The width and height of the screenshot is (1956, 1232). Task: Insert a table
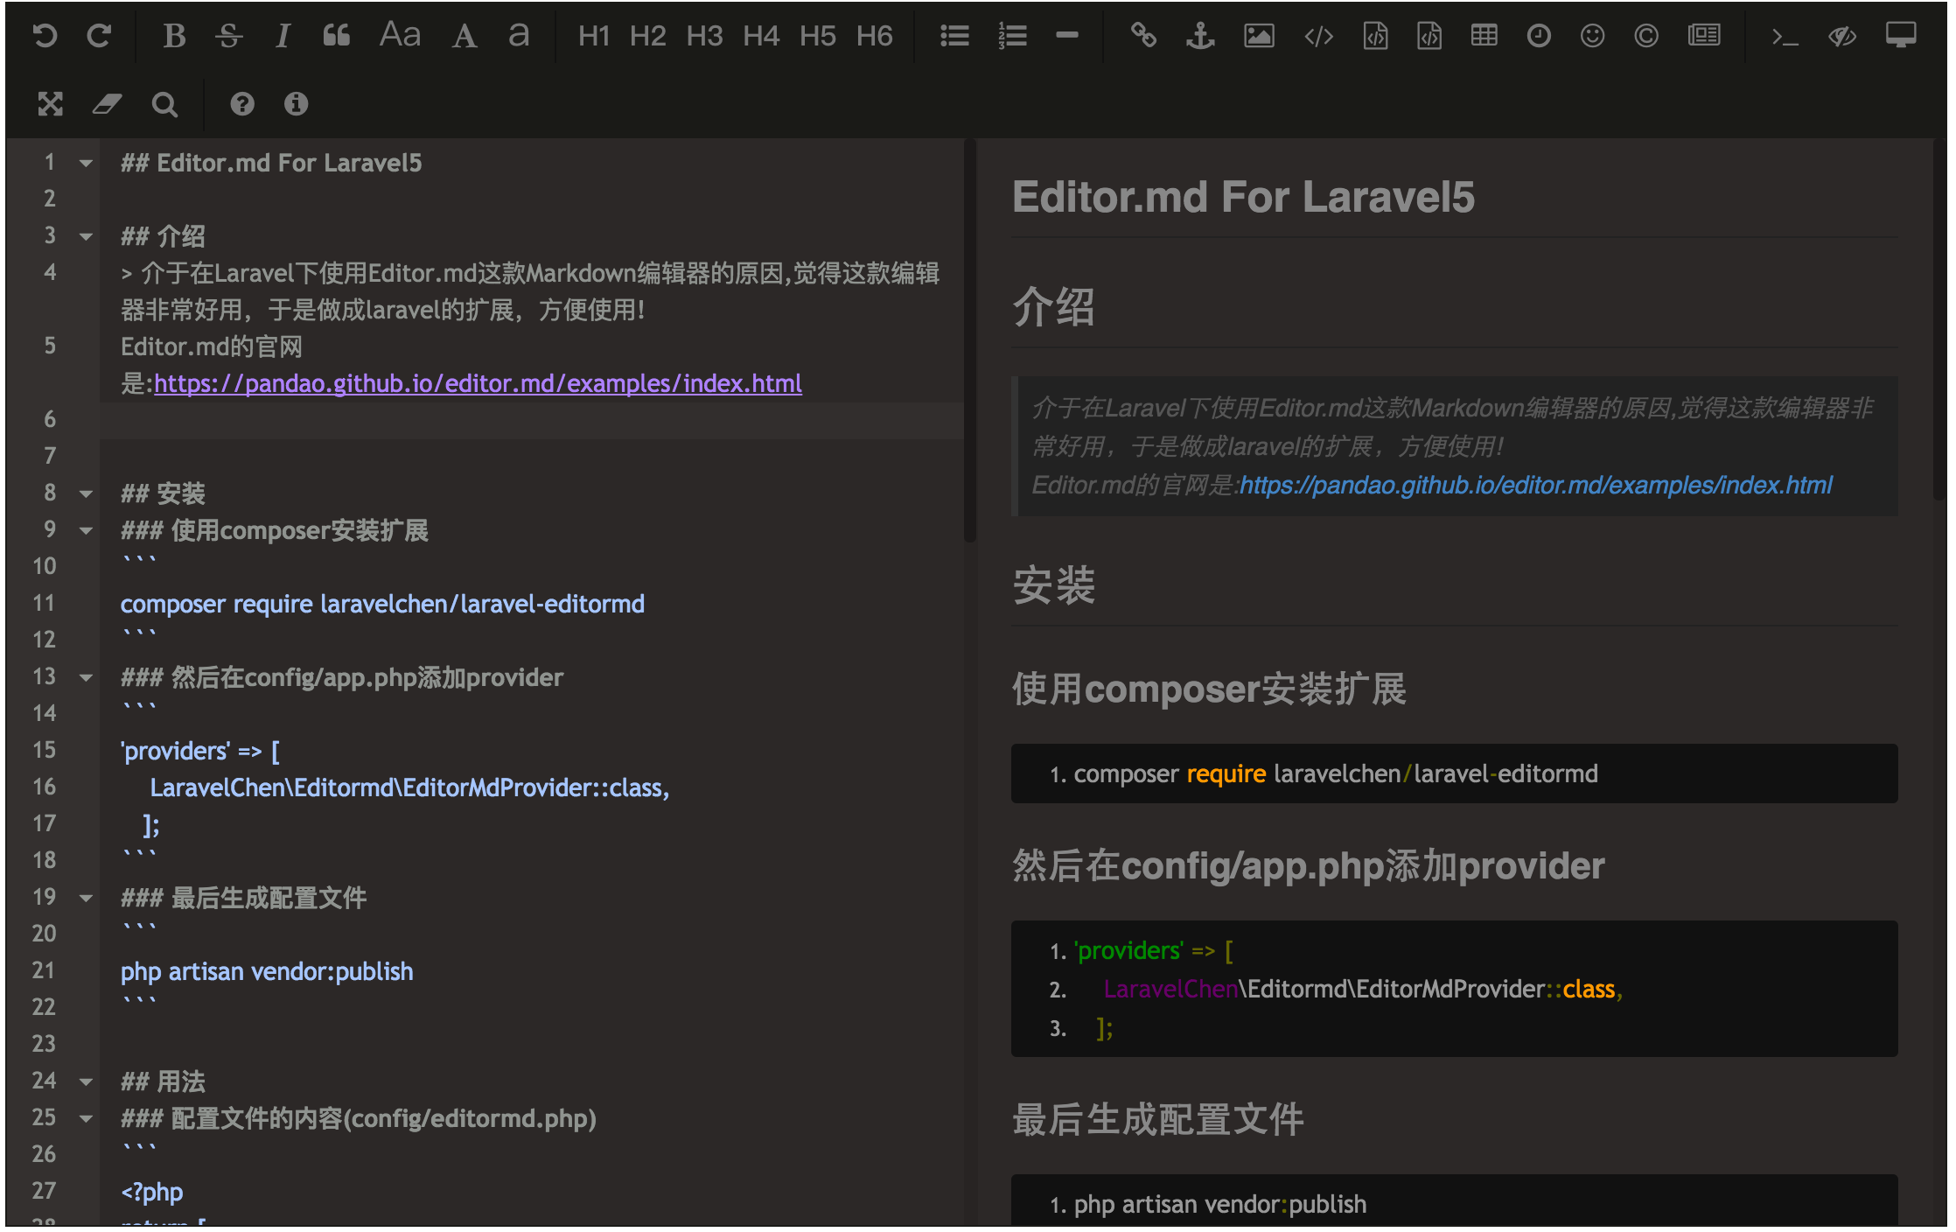click(1484, 36)
